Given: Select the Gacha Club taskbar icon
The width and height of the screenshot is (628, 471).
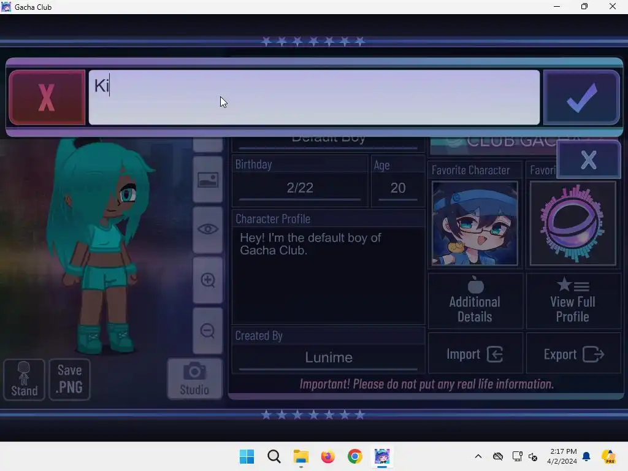Looking at the screenshot, I should pyautogui.click(x=382, y=456).
